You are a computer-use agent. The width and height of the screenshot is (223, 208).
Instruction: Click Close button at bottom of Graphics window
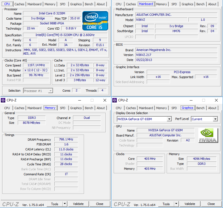(211, 204)
